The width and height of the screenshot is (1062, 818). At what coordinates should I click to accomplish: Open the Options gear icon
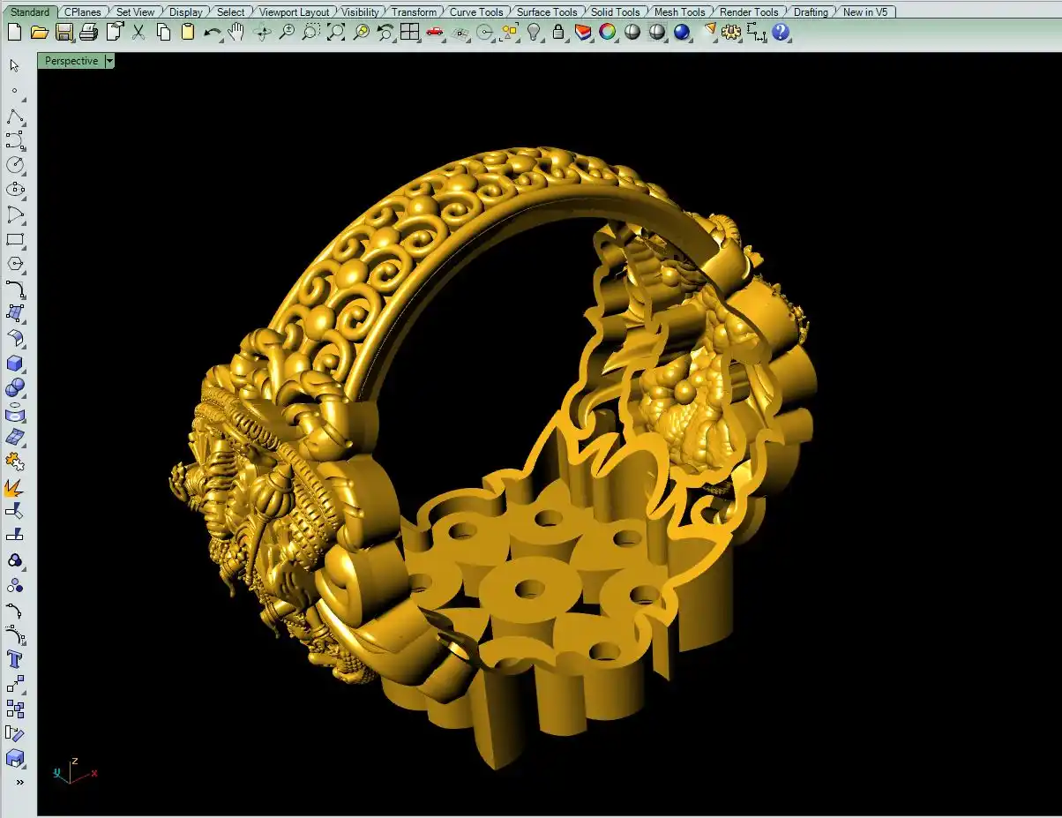[731, 33]
